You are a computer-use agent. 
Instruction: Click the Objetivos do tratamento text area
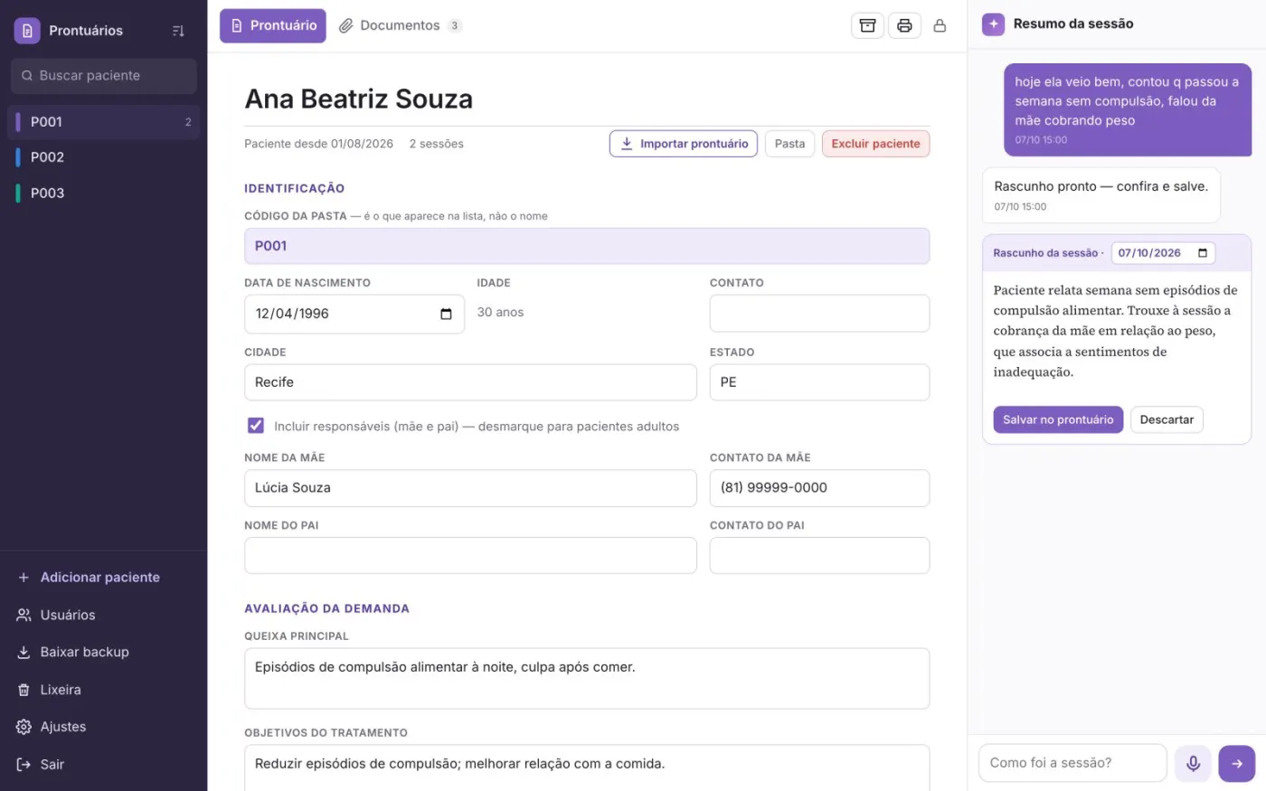587,767
